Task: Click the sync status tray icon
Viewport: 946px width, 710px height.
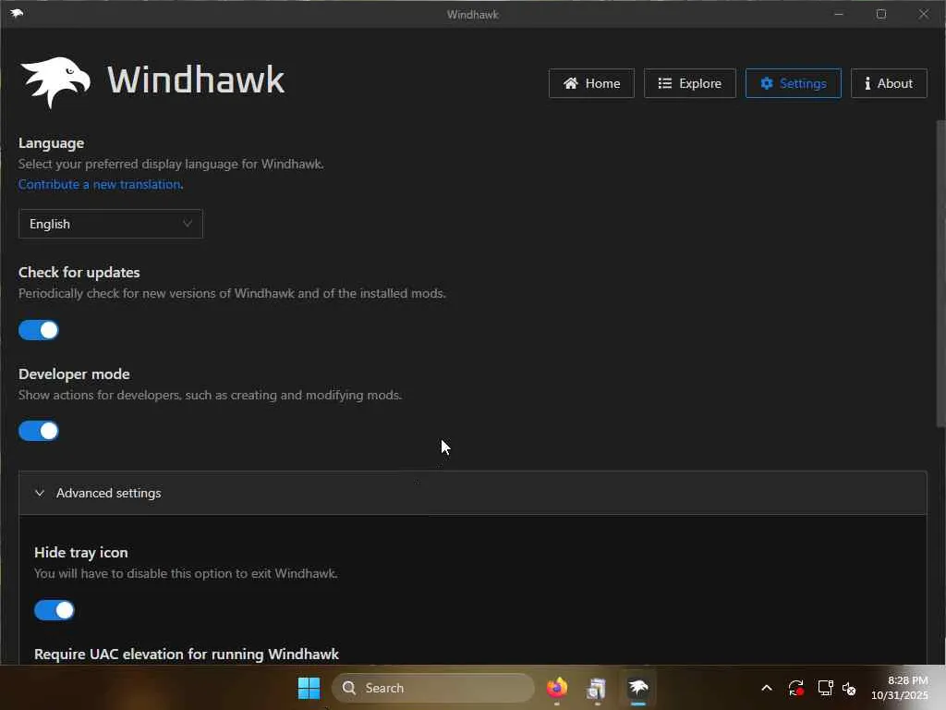Action: click(795, 688)
